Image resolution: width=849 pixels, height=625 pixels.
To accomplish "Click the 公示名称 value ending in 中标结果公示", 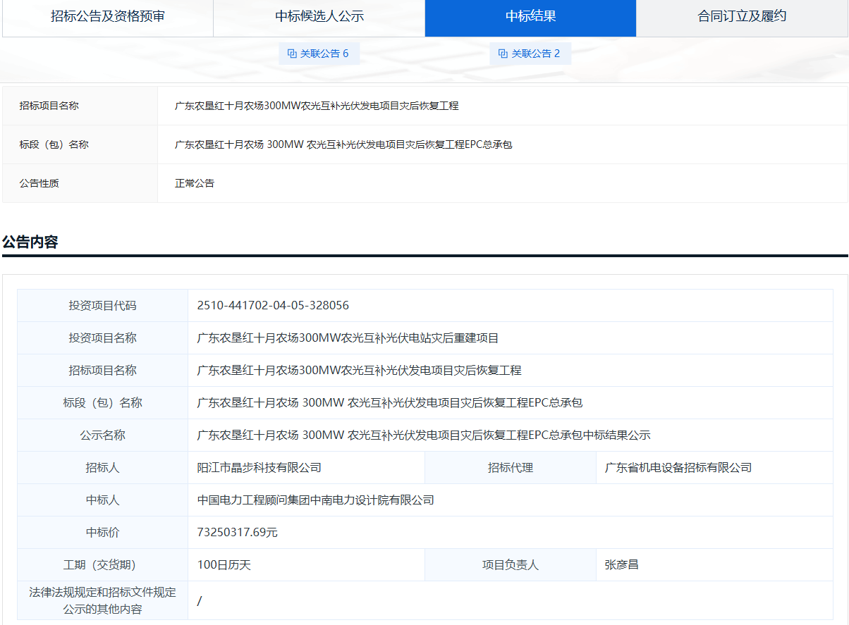I will click(423, 435).
